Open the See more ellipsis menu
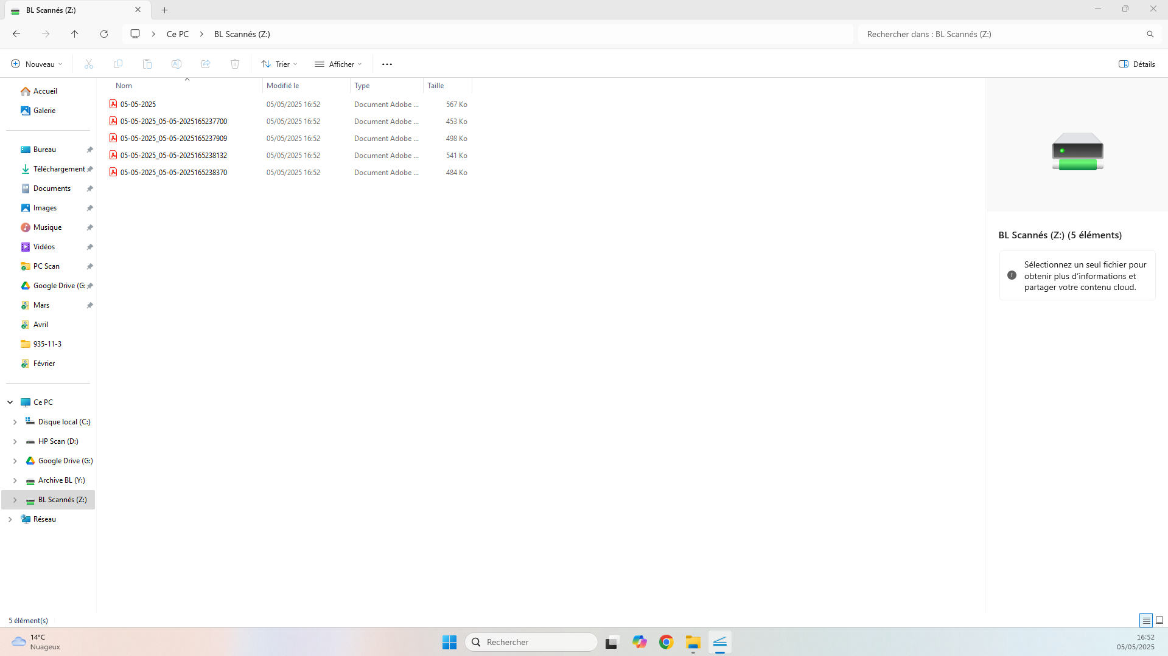Screen dimensions: 1168x656 point(387,64)
